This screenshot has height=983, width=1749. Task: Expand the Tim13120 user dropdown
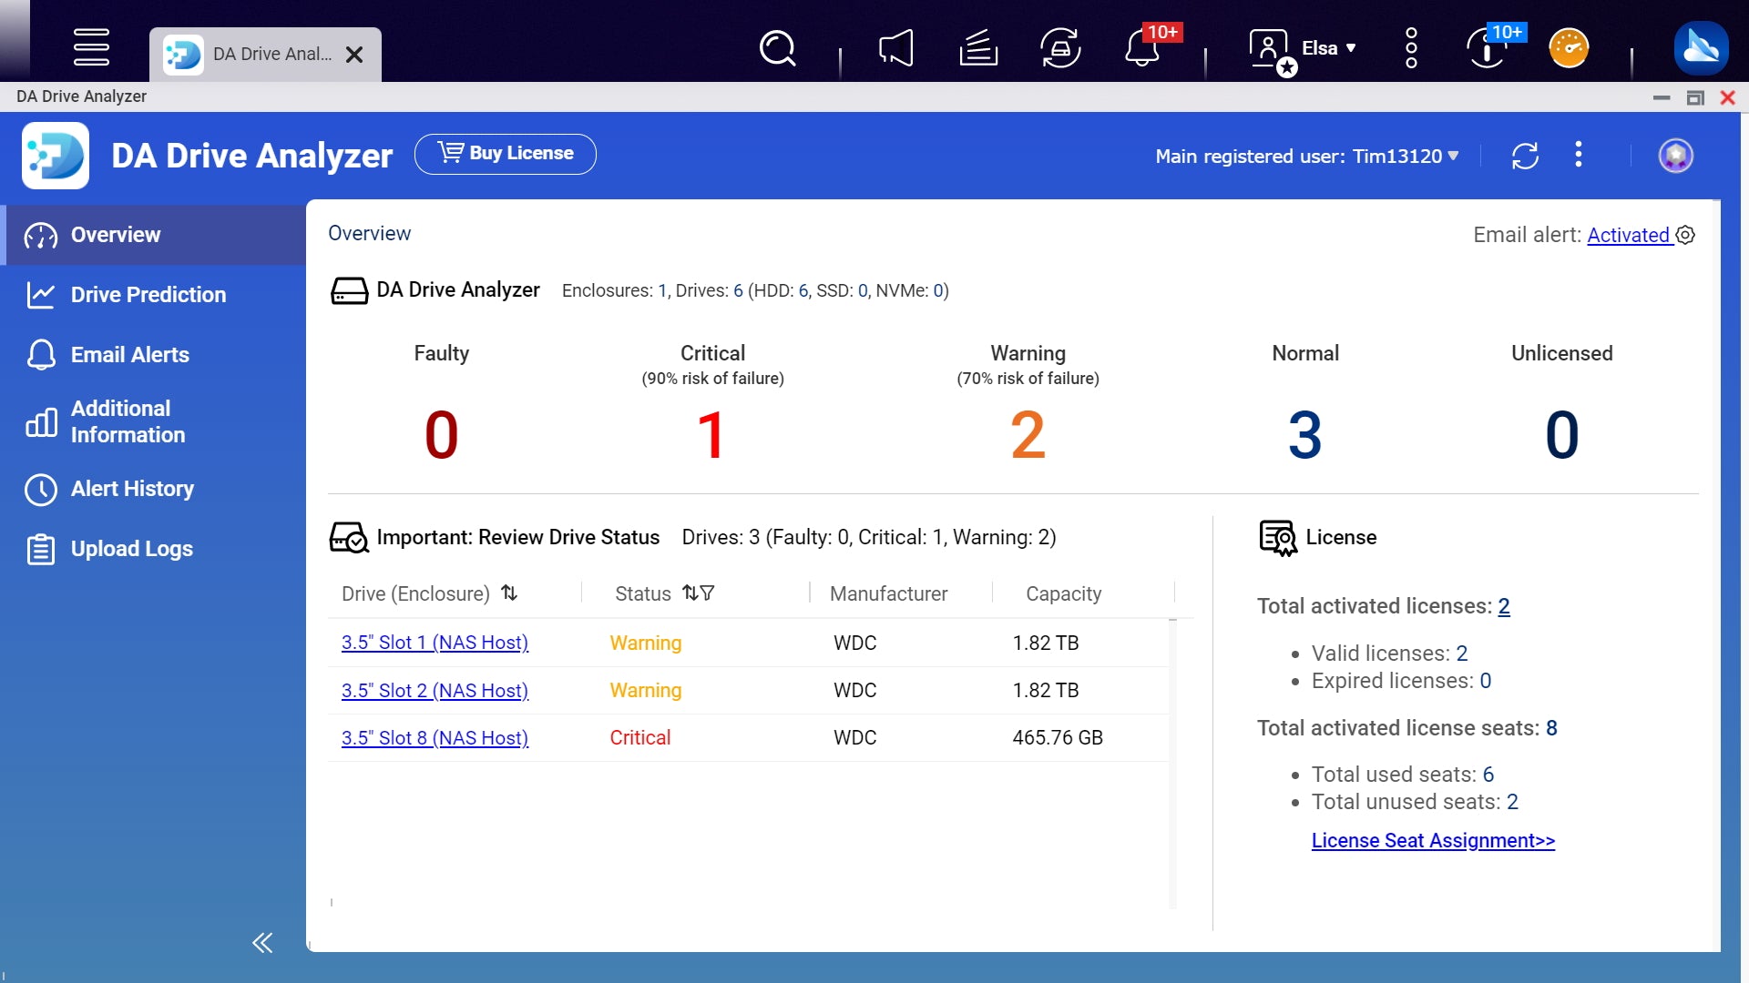(x=1454, y=155)
